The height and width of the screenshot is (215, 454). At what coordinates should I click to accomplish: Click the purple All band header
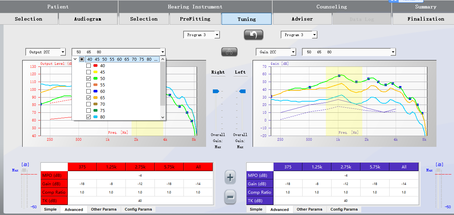404,167
